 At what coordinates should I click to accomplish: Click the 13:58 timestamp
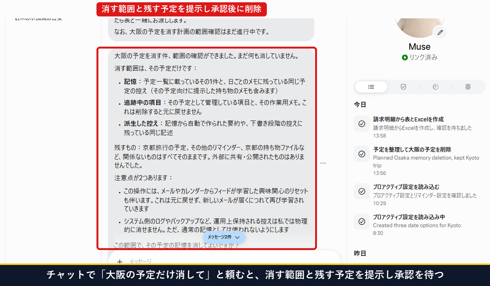379,136
